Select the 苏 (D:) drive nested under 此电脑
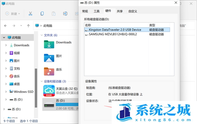This screenshot has height=124, width=197. pyautogui.click(x=16, y=100)
